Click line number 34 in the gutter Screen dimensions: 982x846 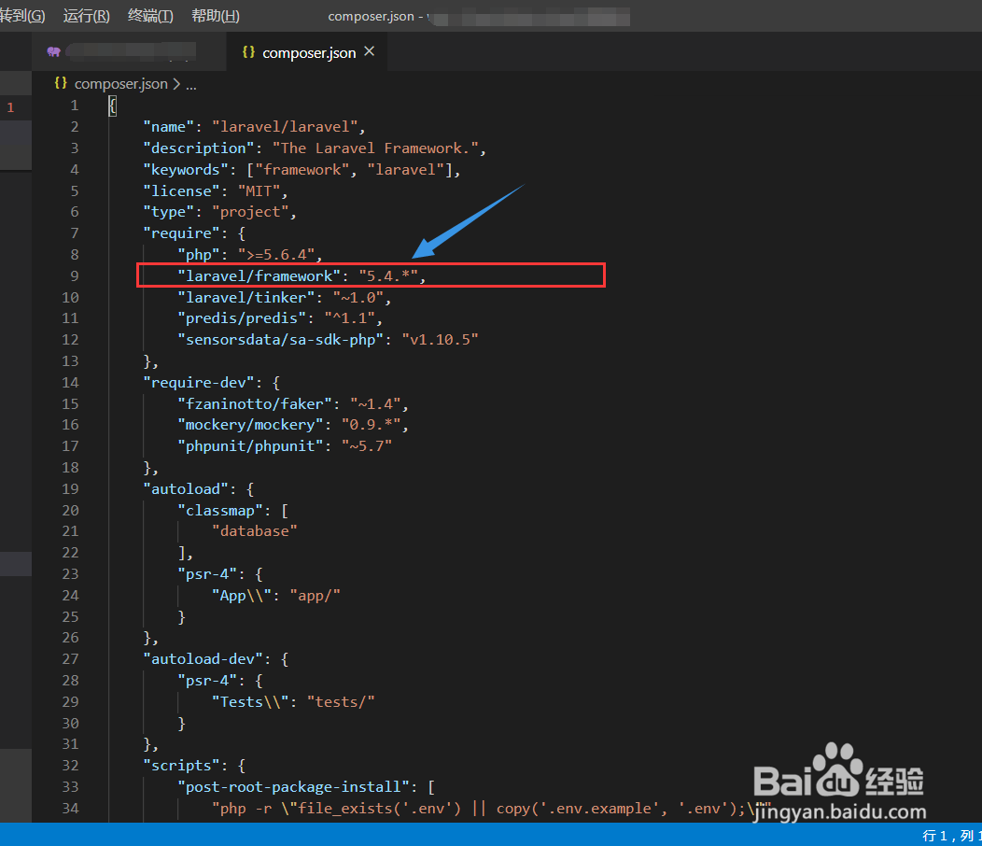(x=70, y=809)
